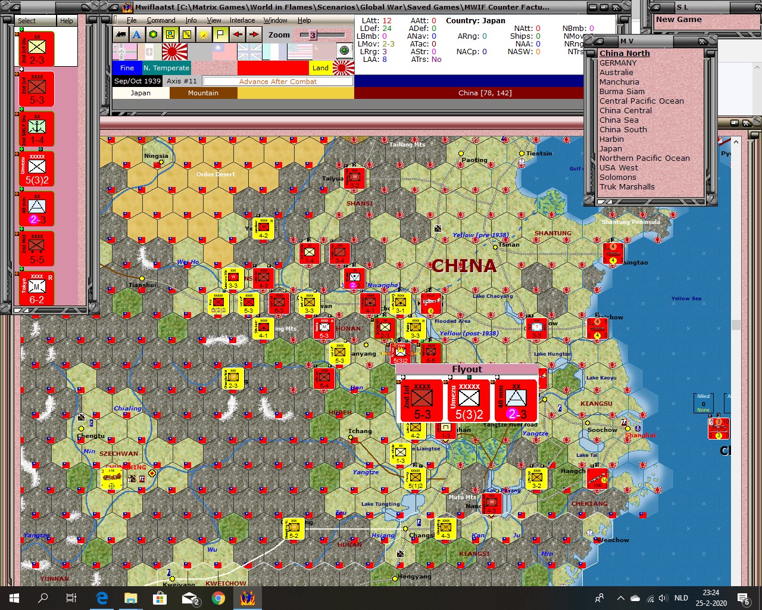Click the railroad train toolbar icon

pyautogui.click(x=120, y=35)
